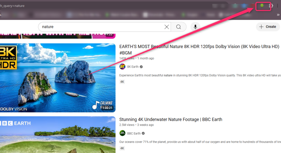Click the plus Create button
This screenshot has width=281, height=153.
[268, 27]
